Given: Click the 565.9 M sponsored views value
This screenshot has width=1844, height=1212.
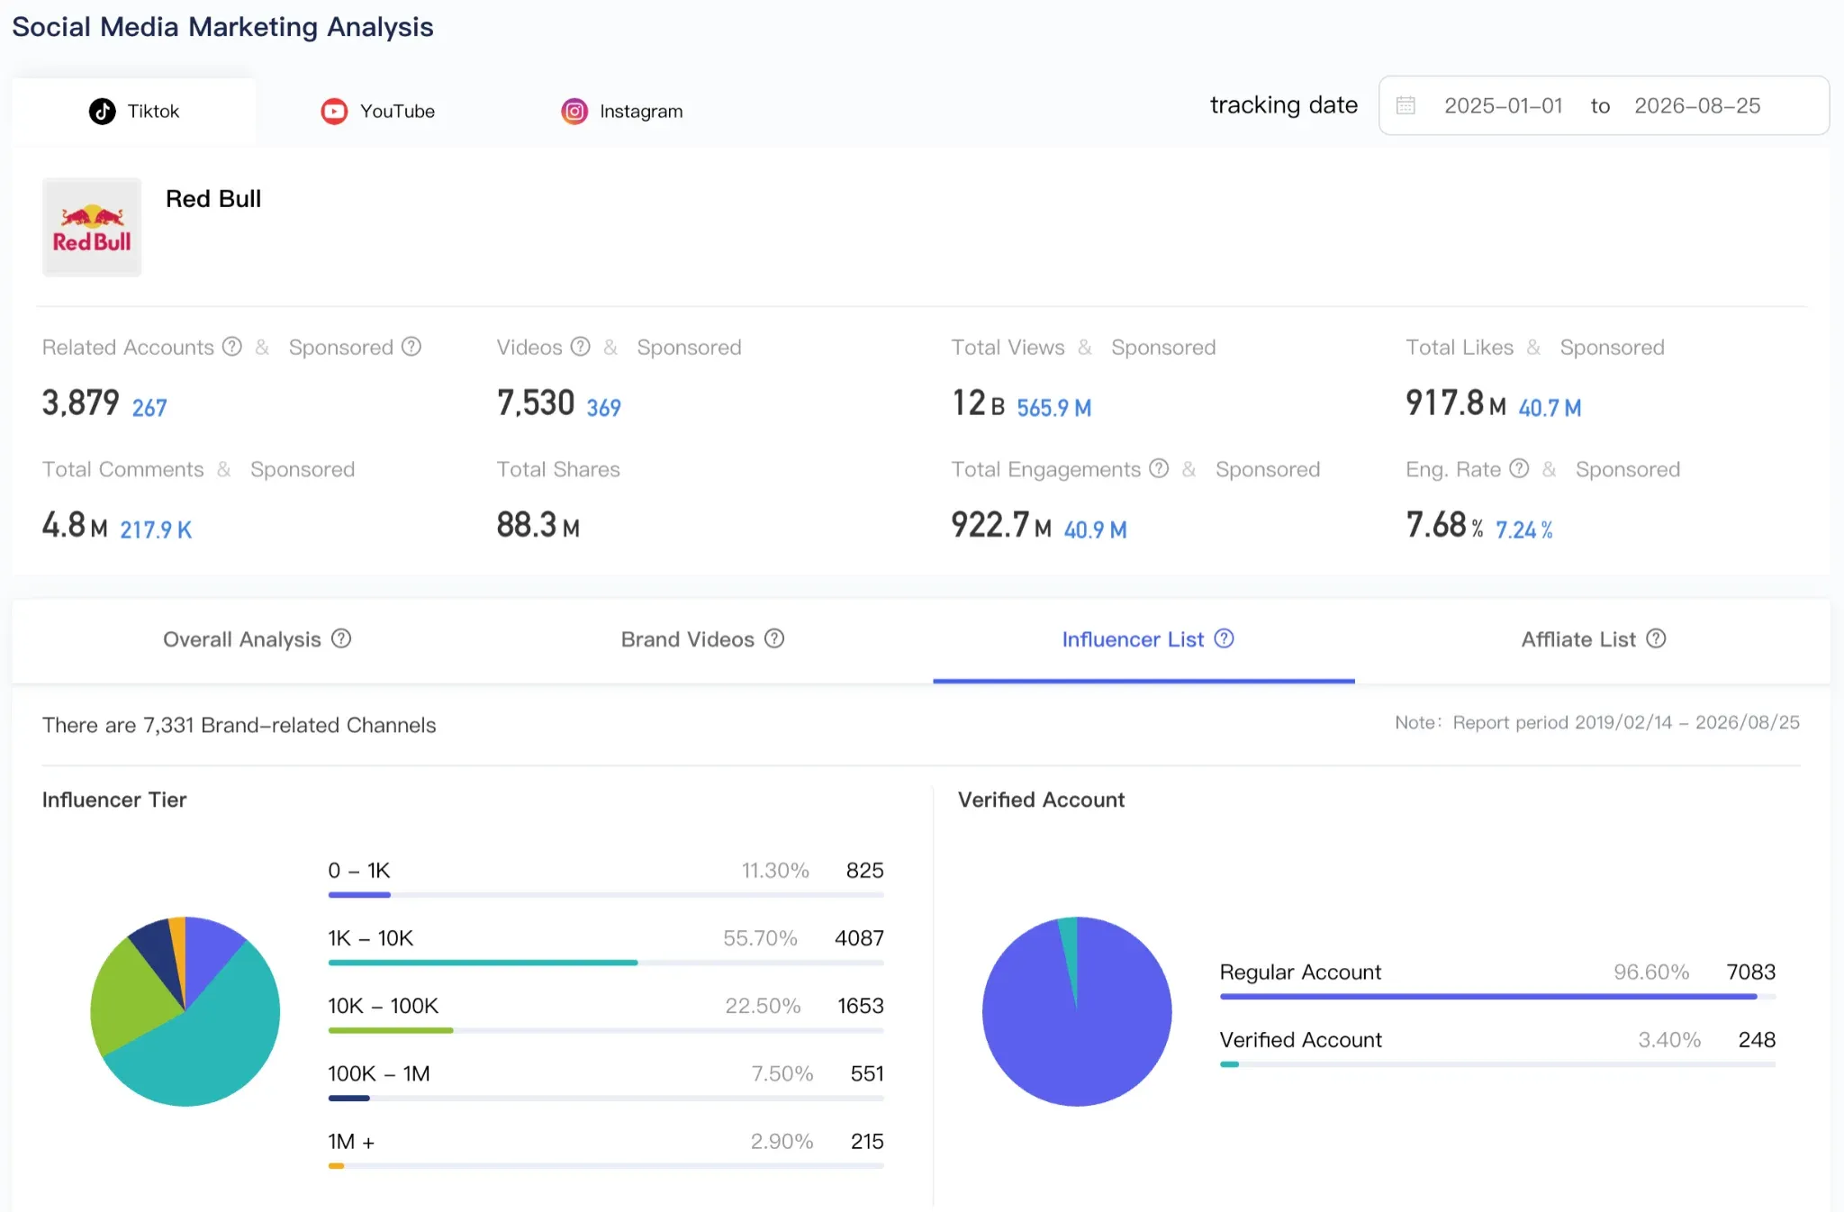Looking at the screenshot, I should (x=1054, y=408).
